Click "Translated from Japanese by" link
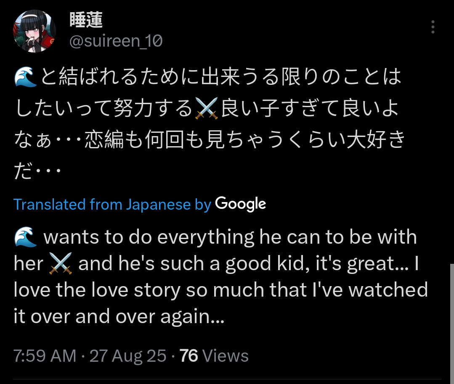The height and width of the screenshot is (384, 454). (112, 205)
